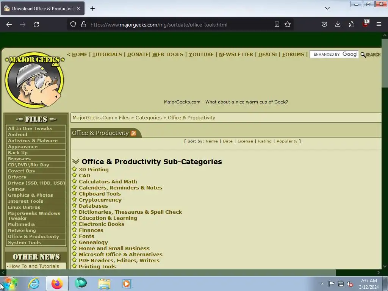
Task: Open the Firefox hamburger menu
Action: [379, 24]
